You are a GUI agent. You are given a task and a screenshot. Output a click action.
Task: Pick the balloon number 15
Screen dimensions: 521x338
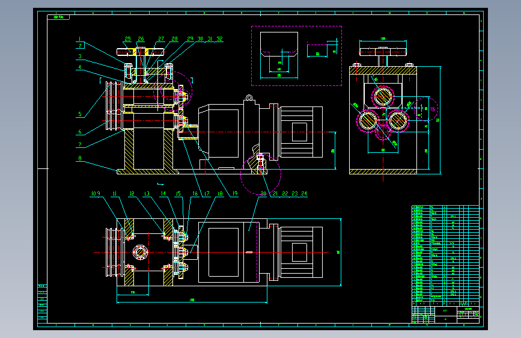[x=178, y=193]
